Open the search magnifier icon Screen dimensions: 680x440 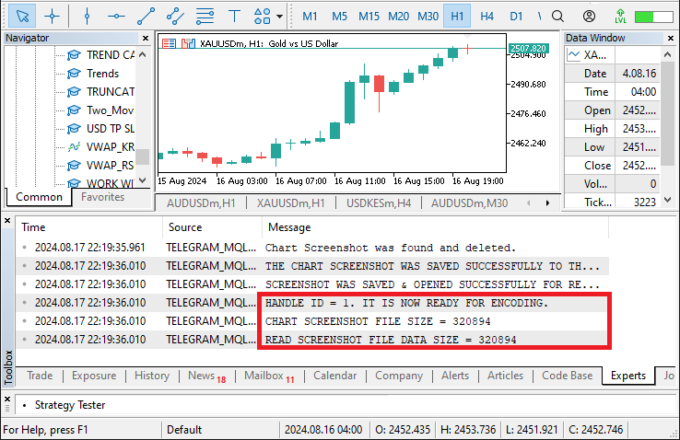click(558, 17)
